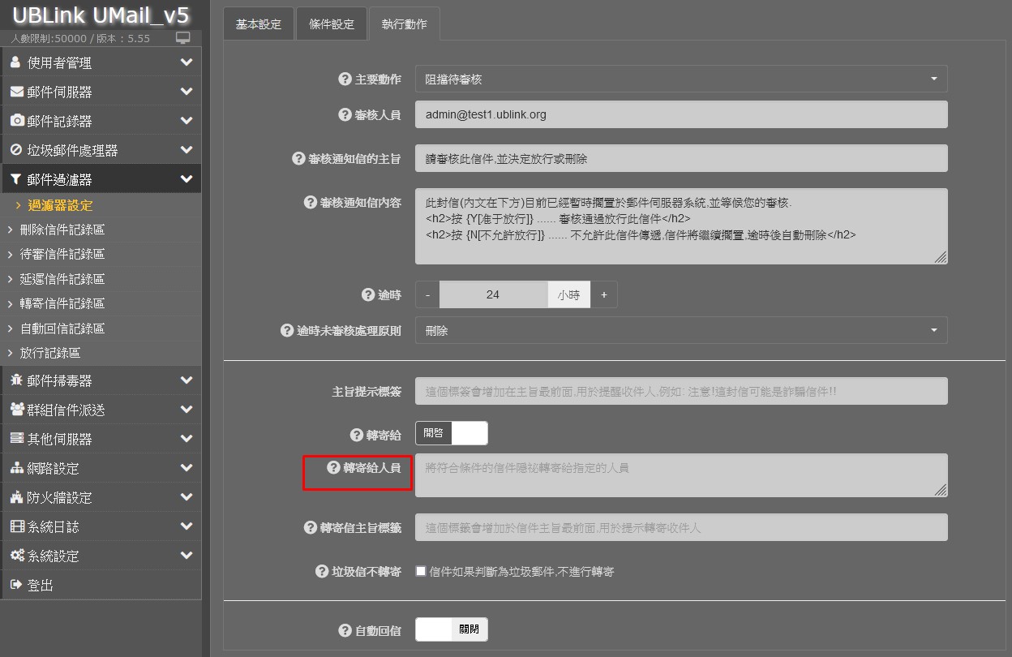Toggle the 轉寄給 switch
The height and width of the screenshot is (657, 1012).
(x=452, y=433)
